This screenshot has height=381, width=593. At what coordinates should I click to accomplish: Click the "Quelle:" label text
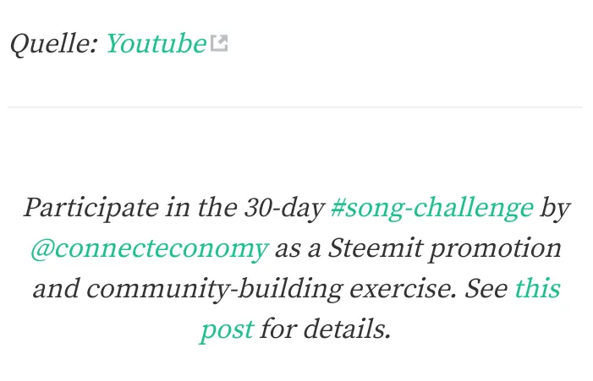tap(54, 44)
